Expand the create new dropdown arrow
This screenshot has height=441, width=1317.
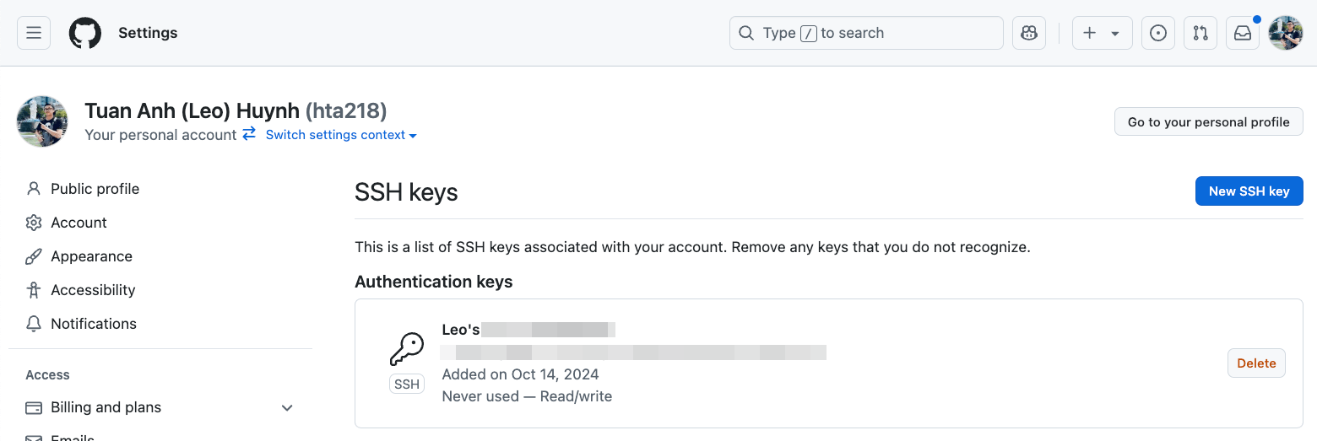pyautogui.click(x=1115, y=34)
